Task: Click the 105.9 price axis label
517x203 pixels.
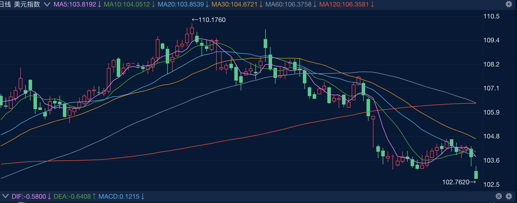Action: 491,112
